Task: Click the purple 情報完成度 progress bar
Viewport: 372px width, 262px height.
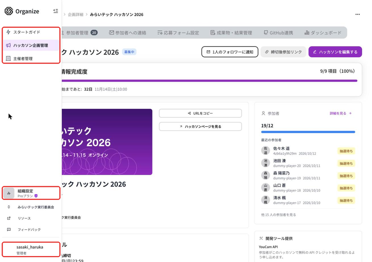Action: [x=209, y=81]
